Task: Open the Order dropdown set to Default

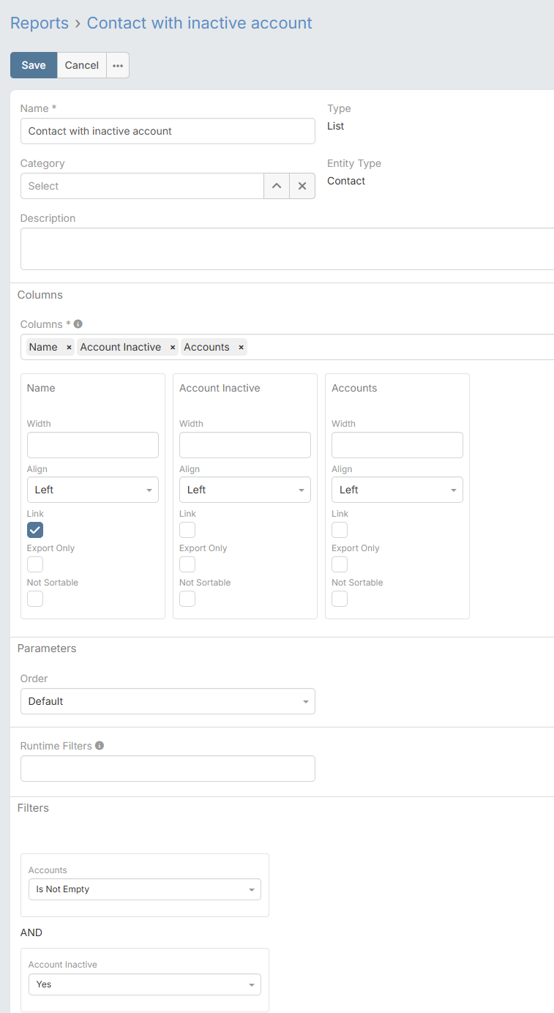Action: [x=168, y=701]
